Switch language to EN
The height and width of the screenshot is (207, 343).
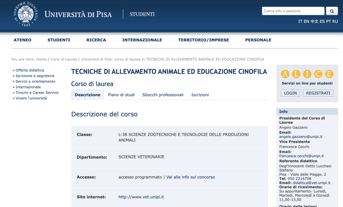[x=306, y=22]
